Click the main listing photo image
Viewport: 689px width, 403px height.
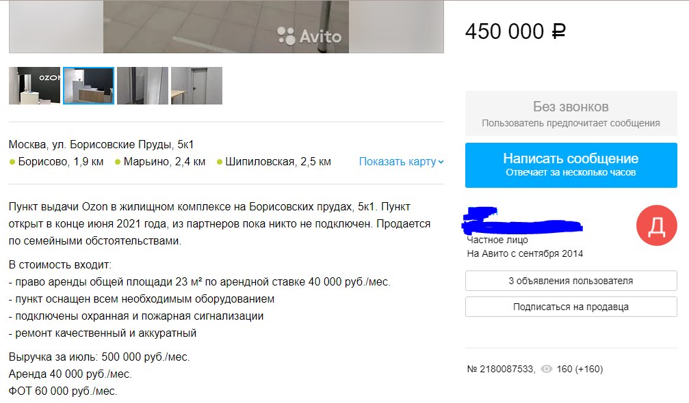point(226,27)
